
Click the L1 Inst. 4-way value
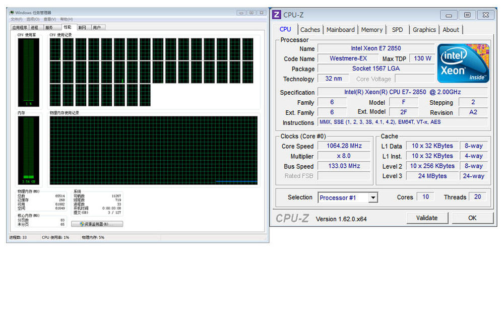pyautogui.click(x=473, y=156)
